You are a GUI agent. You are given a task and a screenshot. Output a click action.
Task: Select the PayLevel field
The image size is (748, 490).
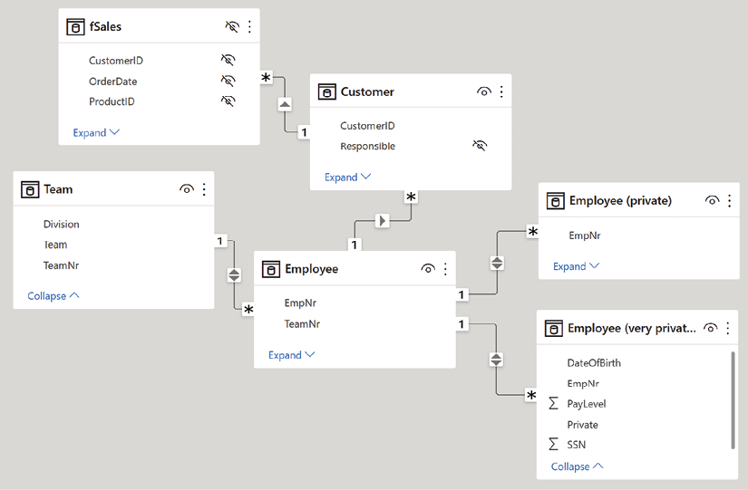(x=587, y=404)
